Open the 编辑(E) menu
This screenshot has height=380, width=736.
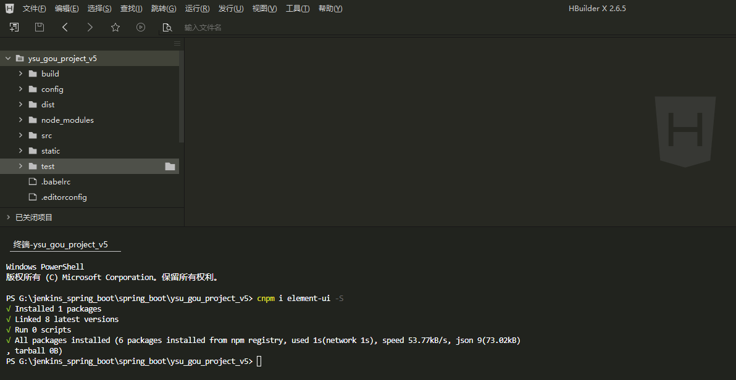67,9
